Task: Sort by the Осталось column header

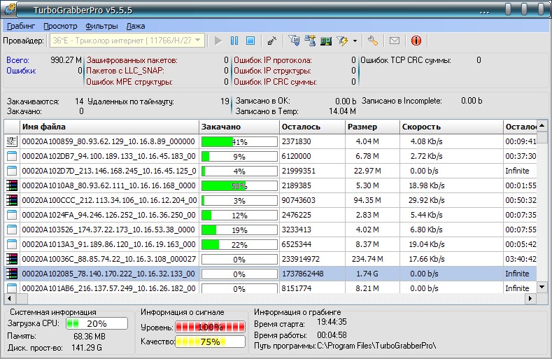Action: coord(312,127)
